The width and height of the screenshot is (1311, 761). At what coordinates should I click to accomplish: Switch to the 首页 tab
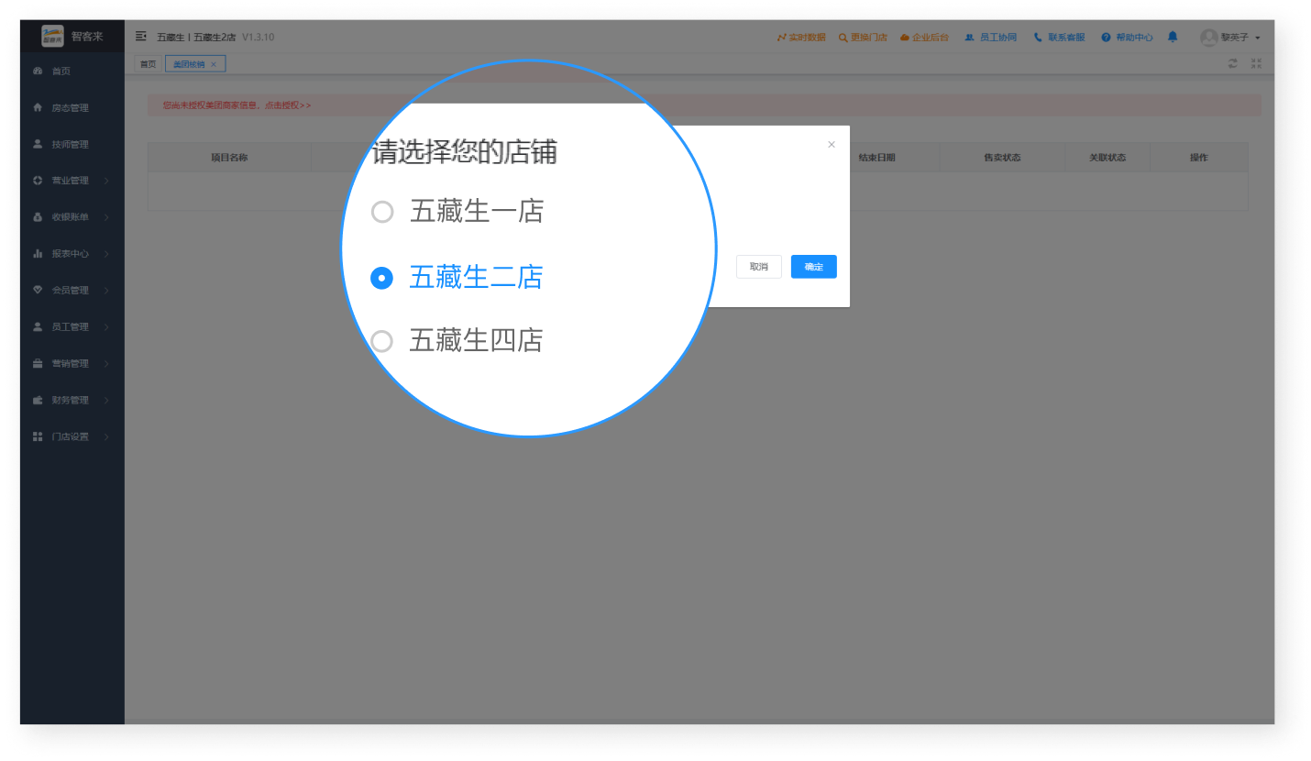tap(148, 64)
